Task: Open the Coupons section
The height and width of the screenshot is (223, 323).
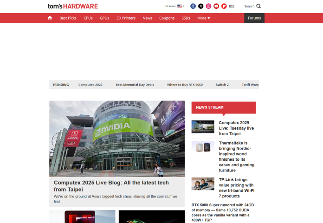Action: [167, 18]
